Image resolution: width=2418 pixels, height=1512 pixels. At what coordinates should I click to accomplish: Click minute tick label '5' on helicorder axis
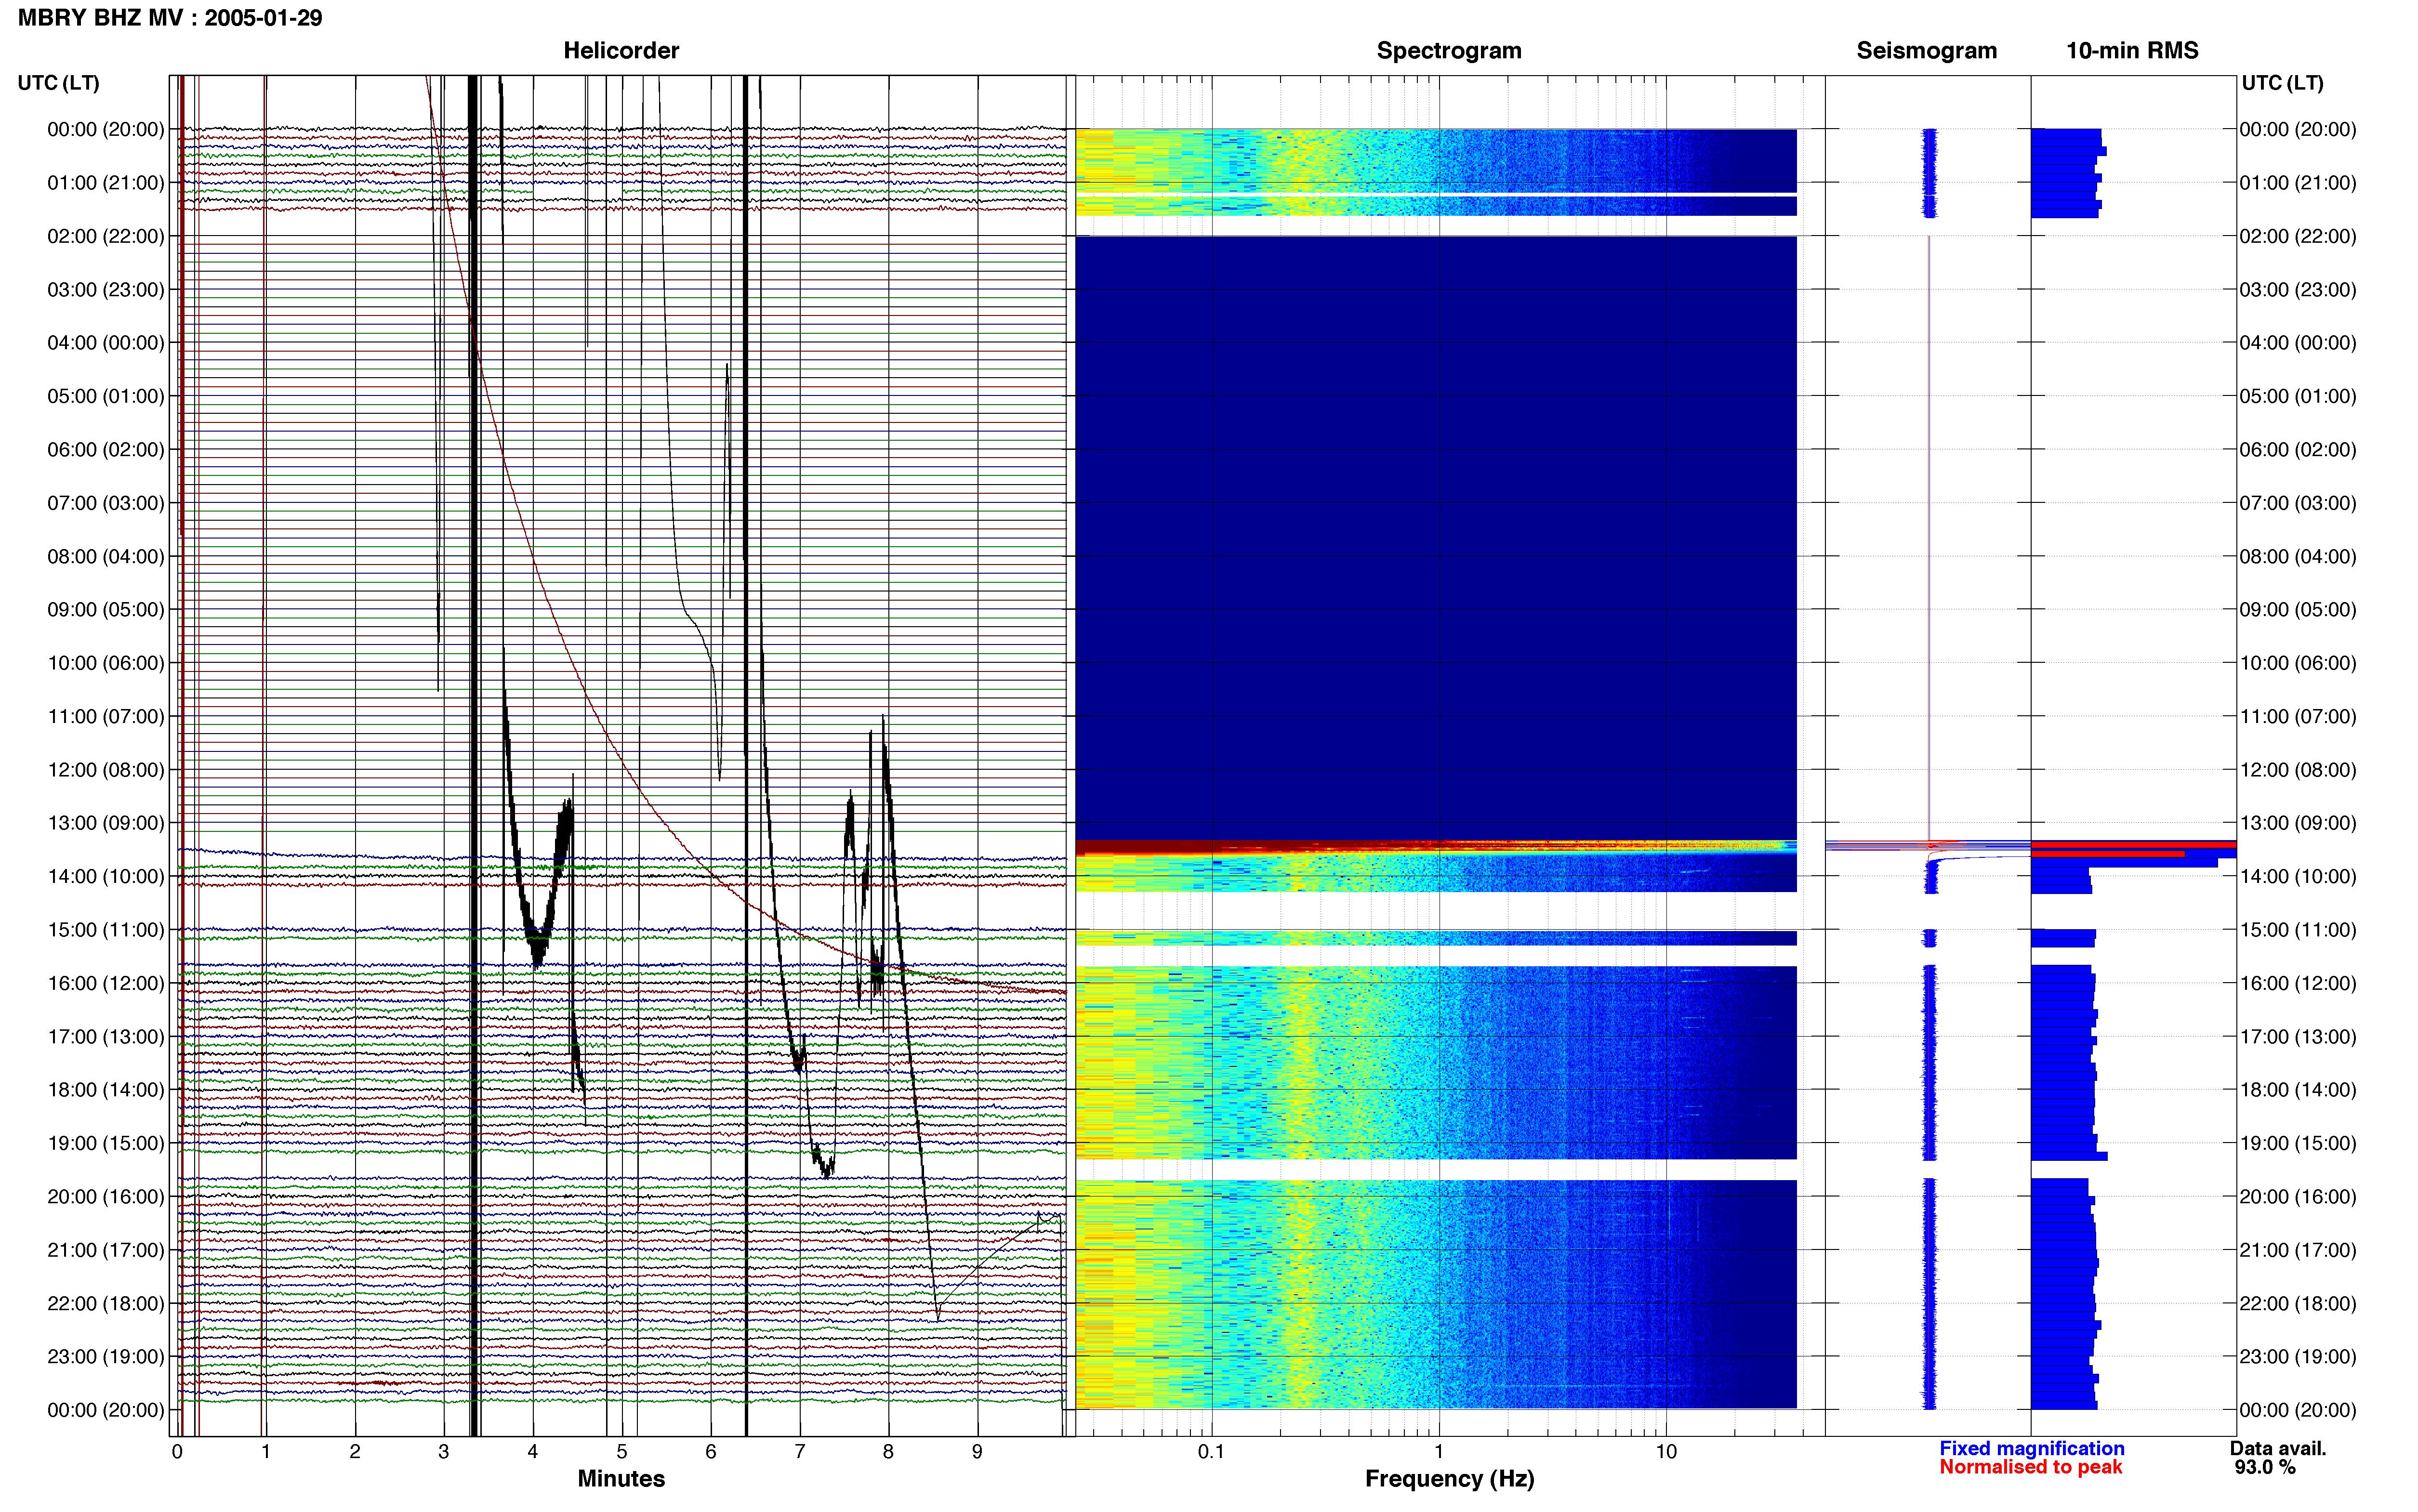coord(622,1452)
